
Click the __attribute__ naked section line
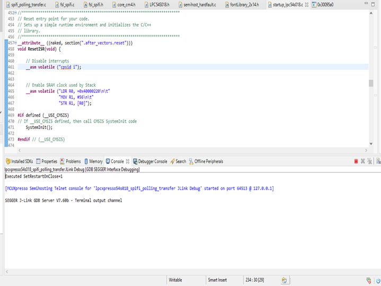pos(75,43)
